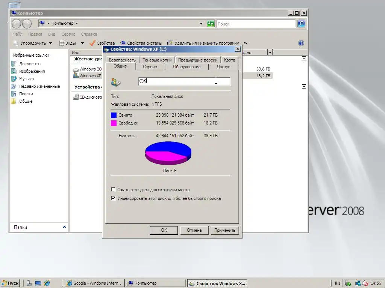Click the blue Занято color swatch
The height and width of the screenshot is (288, 385).
114,115
